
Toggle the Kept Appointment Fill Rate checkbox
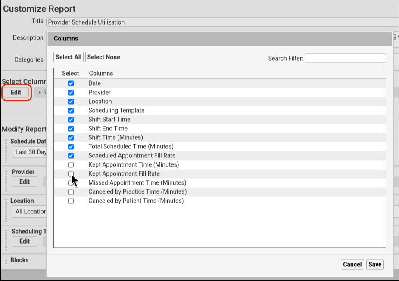click(71, 174)
